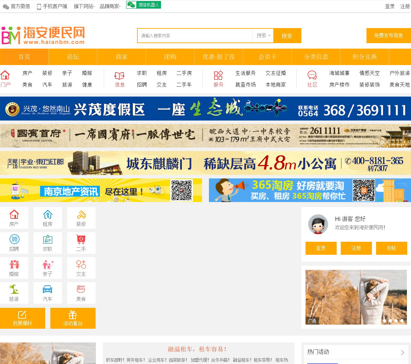The image size is (411, 364).
Task: Select the last carousel dot on ad image
Action: 402,321
